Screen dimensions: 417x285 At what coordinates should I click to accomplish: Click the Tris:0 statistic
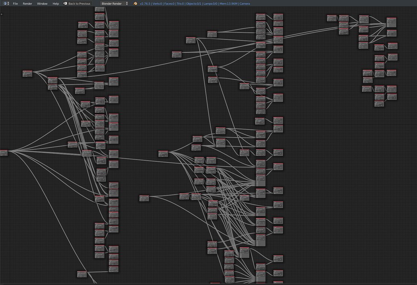pyautogui.click(x=180, y=4)
